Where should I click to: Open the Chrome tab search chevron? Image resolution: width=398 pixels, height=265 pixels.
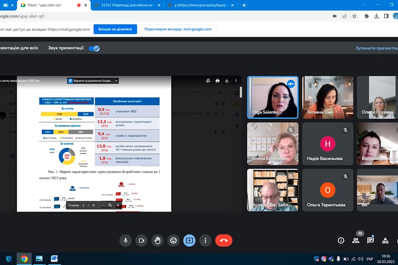click(x=364, y=5)
